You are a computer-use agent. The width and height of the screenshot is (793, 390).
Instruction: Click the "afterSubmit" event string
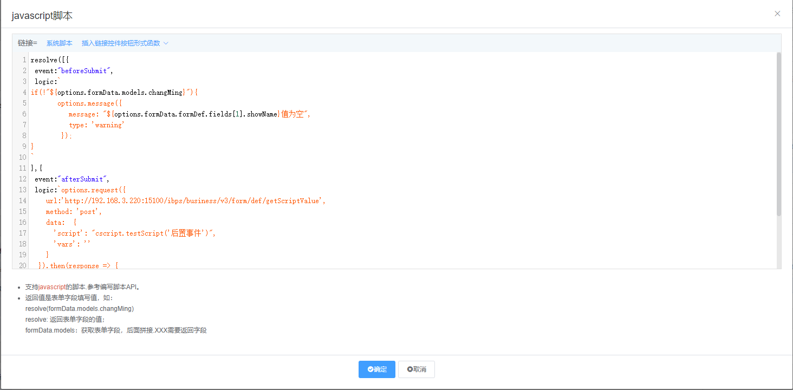point(83,179)
